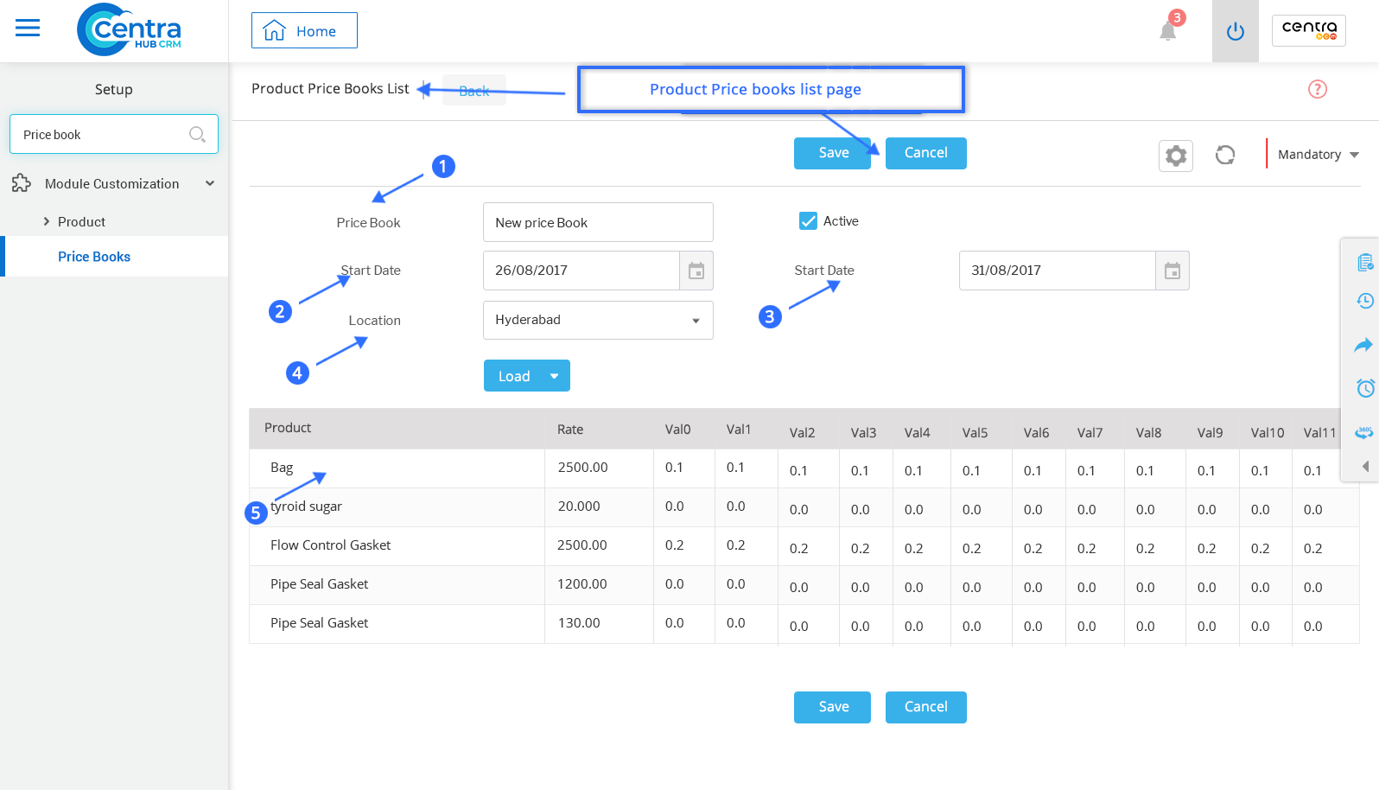The height and width of the screenshot is (790, 1379).
Task: Open the notifications bell
Action: 1168,31
